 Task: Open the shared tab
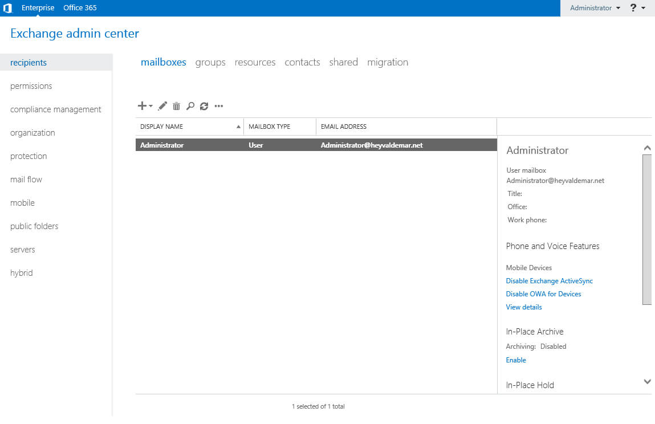click(343, 62)
